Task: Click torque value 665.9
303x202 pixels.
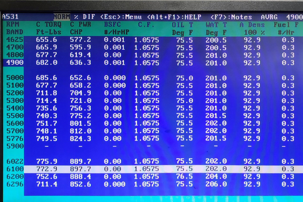Action: 46,47
